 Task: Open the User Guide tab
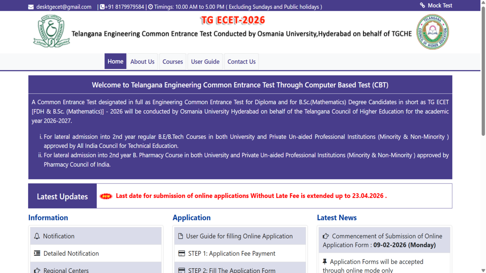click(205, 61)
